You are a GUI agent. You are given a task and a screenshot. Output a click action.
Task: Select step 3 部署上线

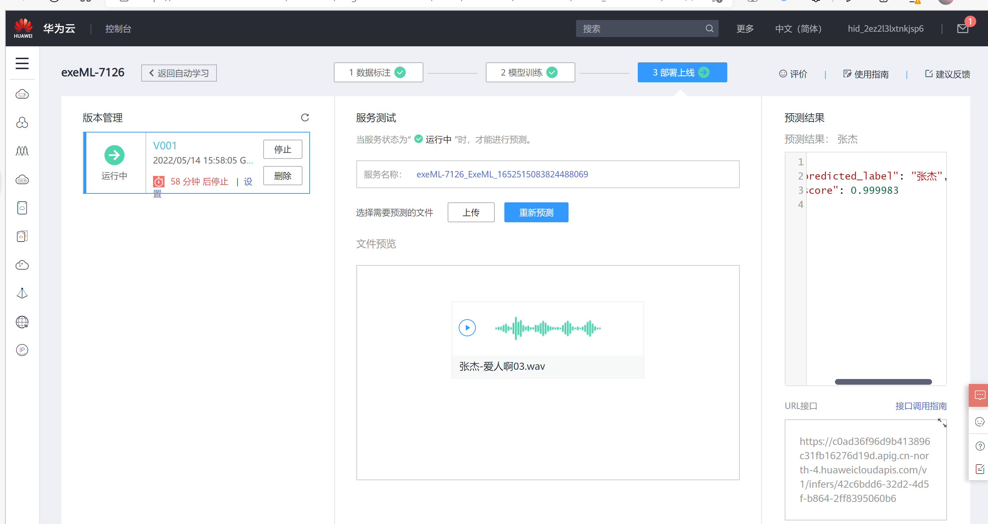click(x=682, y=72)
